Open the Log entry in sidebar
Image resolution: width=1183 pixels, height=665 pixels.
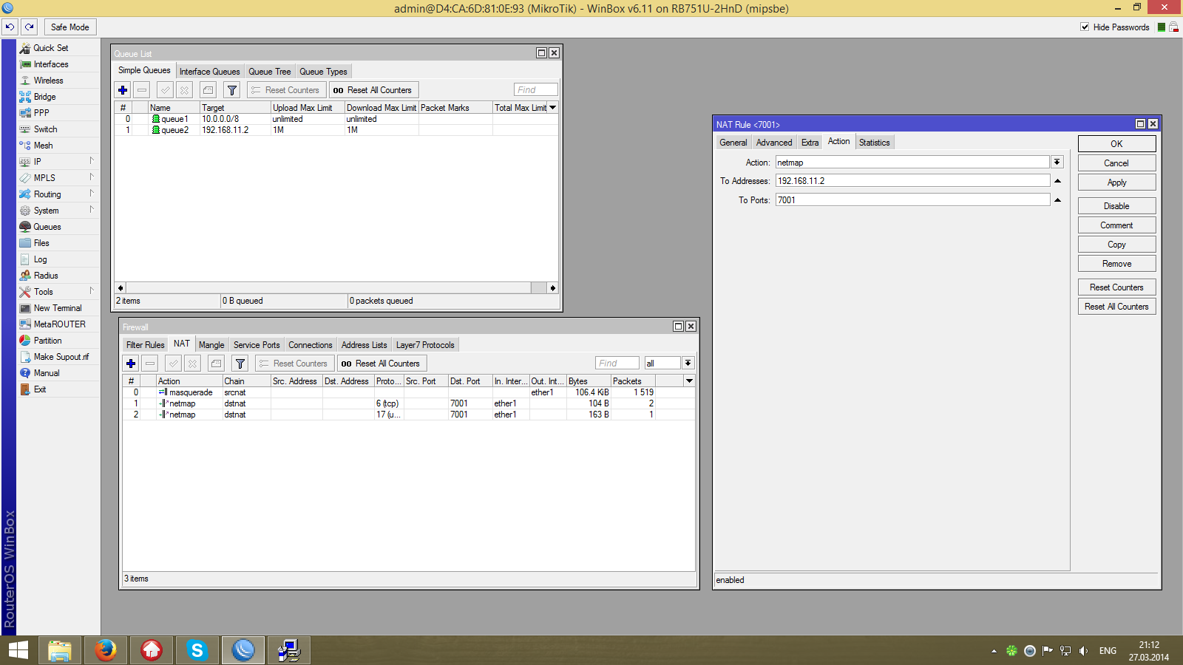(x=40, y=259)
